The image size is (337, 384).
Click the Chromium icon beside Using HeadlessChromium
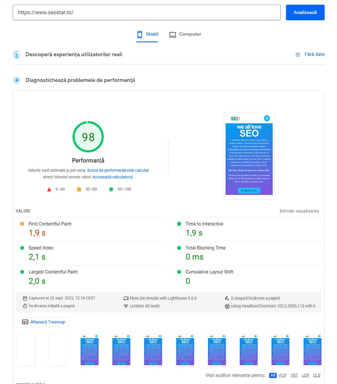(x=227, y=306)
